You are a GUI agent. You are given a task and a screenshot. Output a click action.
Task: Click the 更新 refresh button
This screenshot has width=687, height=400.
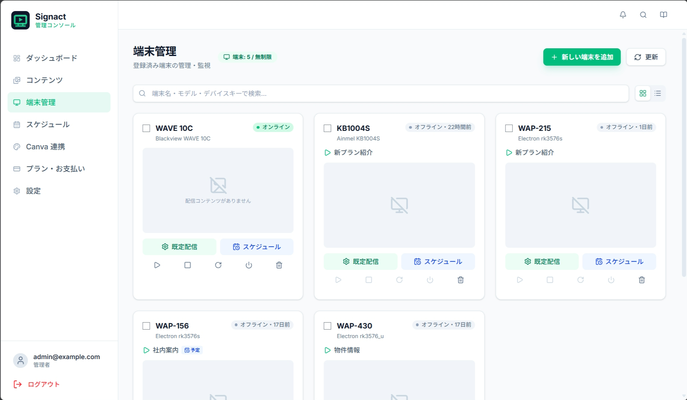coord(646,57)
